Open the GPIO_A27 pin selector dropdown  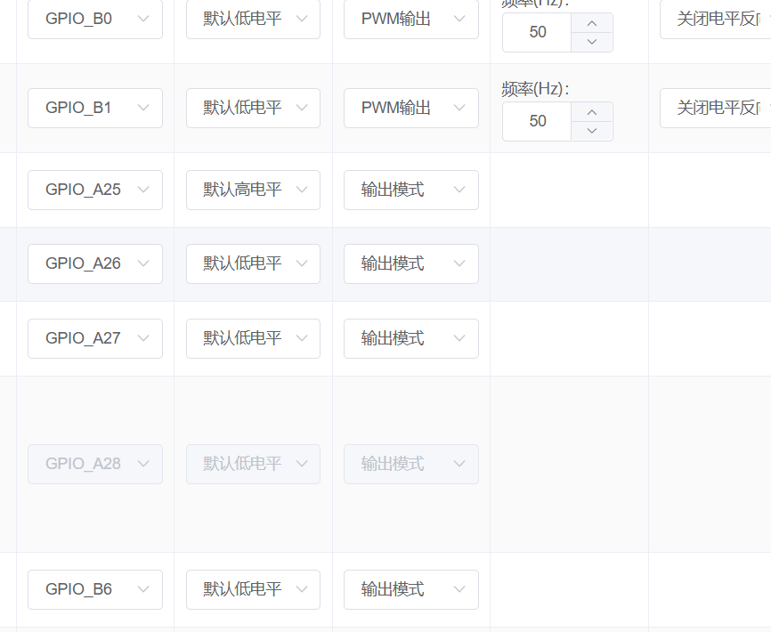tap(94, 338)
